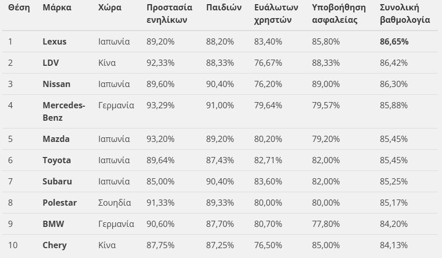Image resolution: width=442 pixels, height=258 pixels.
Task: Click the Subaru brand name
Action: tap(57, 181)
